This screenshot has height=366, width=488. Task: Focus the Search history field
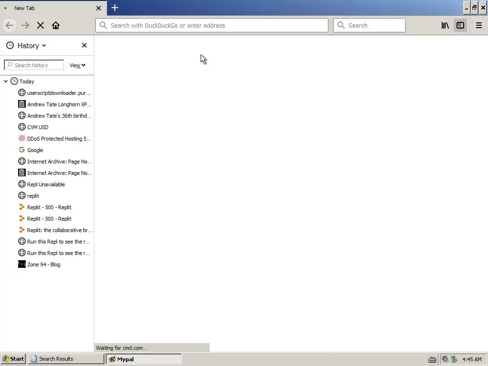click(x=34, y=65)
